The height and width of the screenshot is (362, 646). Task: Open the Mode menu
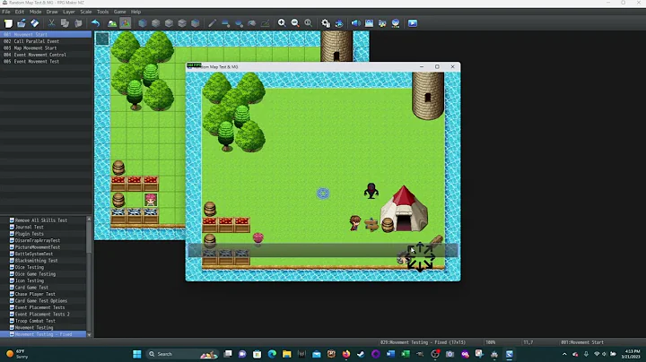(35, 12)
